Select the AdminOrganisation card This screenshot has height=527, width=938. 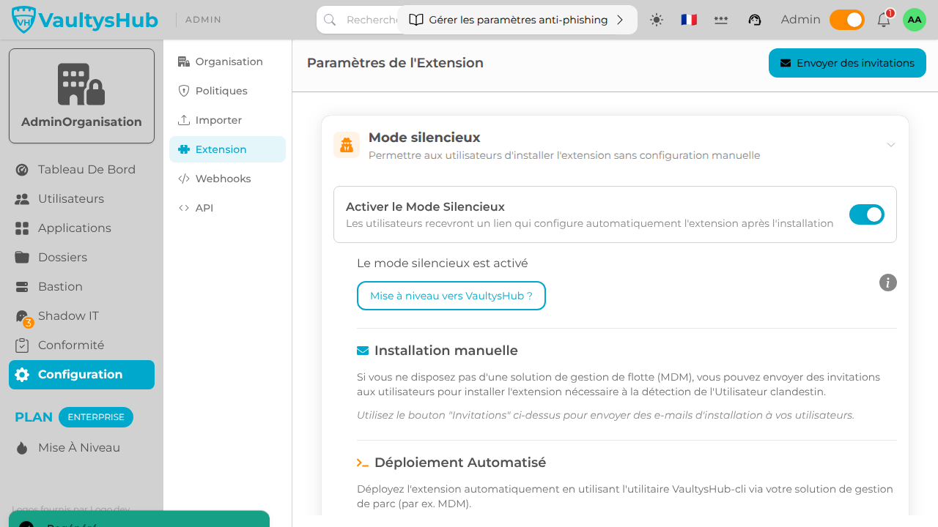[x=81, y=96]
